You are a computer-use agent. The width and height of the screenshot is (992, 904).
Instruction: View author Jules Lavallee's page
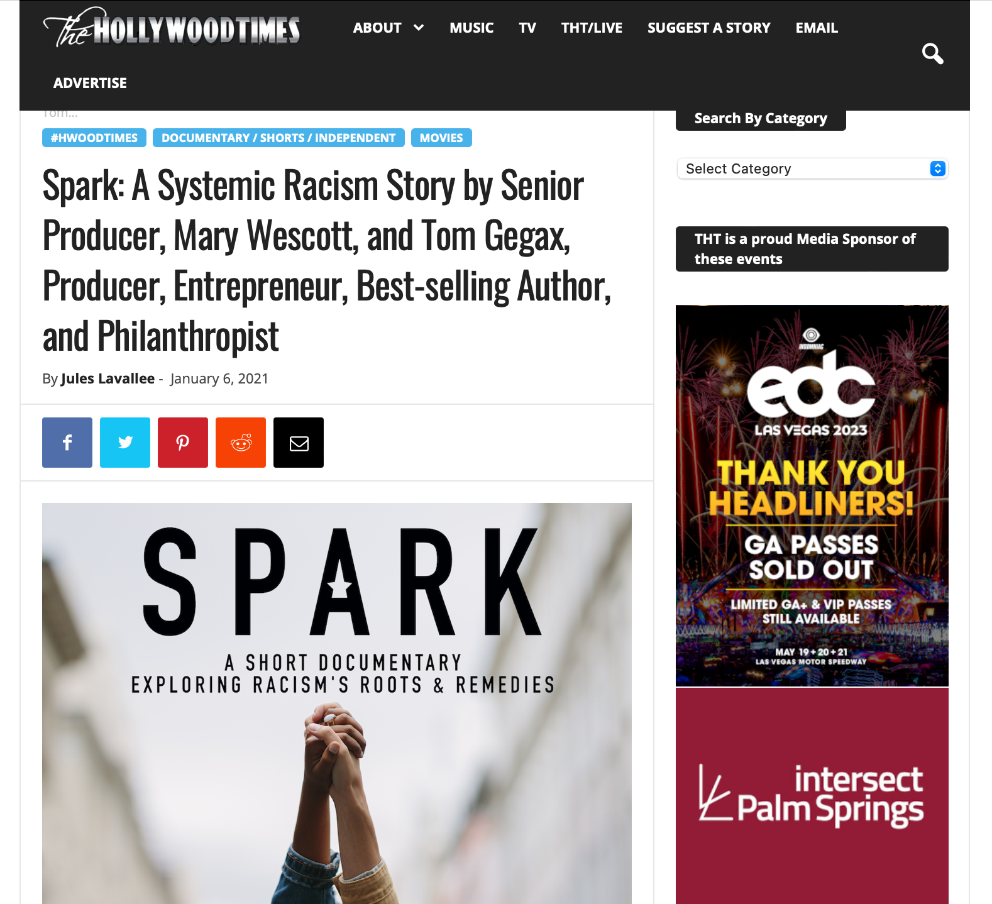107,378
